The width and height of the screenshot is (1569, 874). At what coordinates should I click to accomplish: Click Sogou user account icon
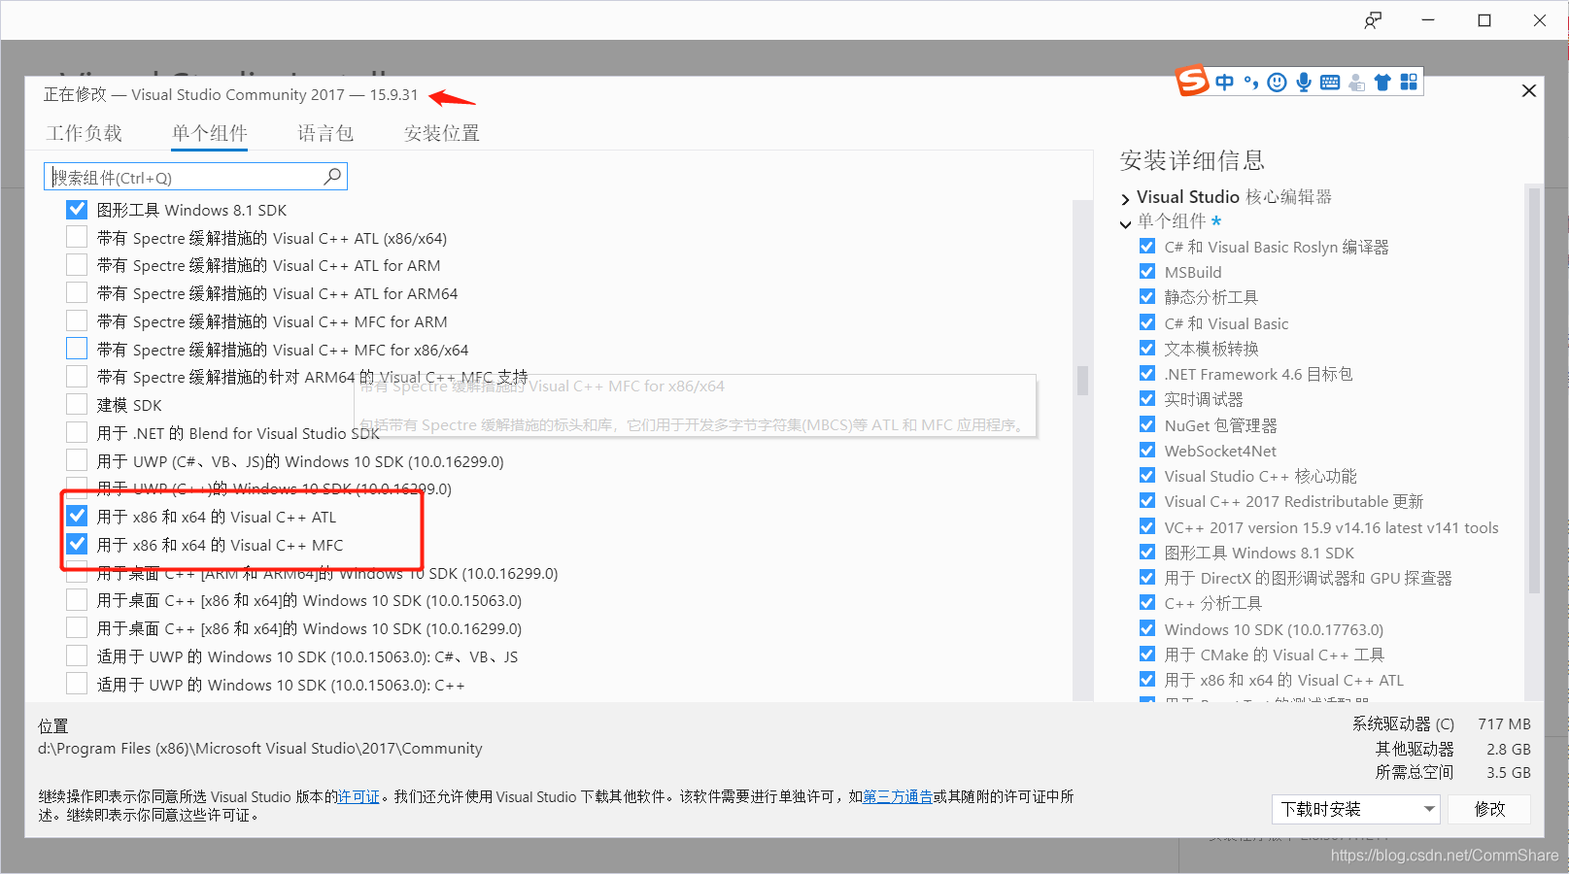tap(1356, 83)
